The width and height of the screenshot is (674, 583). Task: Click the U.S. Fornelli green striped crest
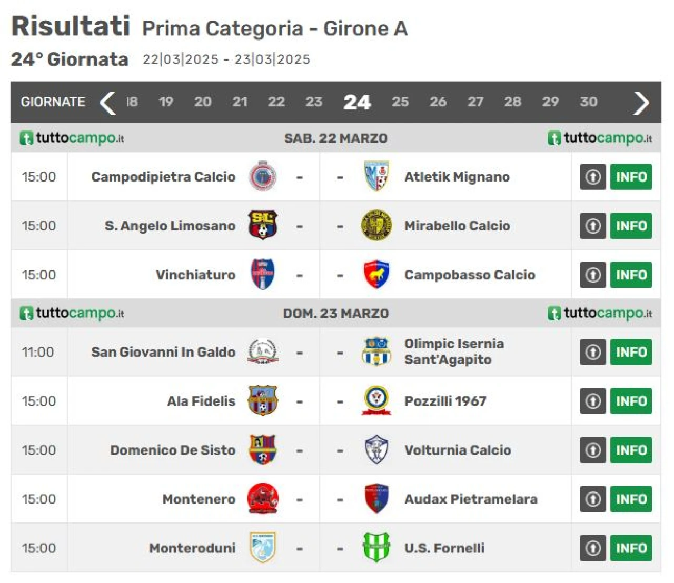[x=376, y=548]
